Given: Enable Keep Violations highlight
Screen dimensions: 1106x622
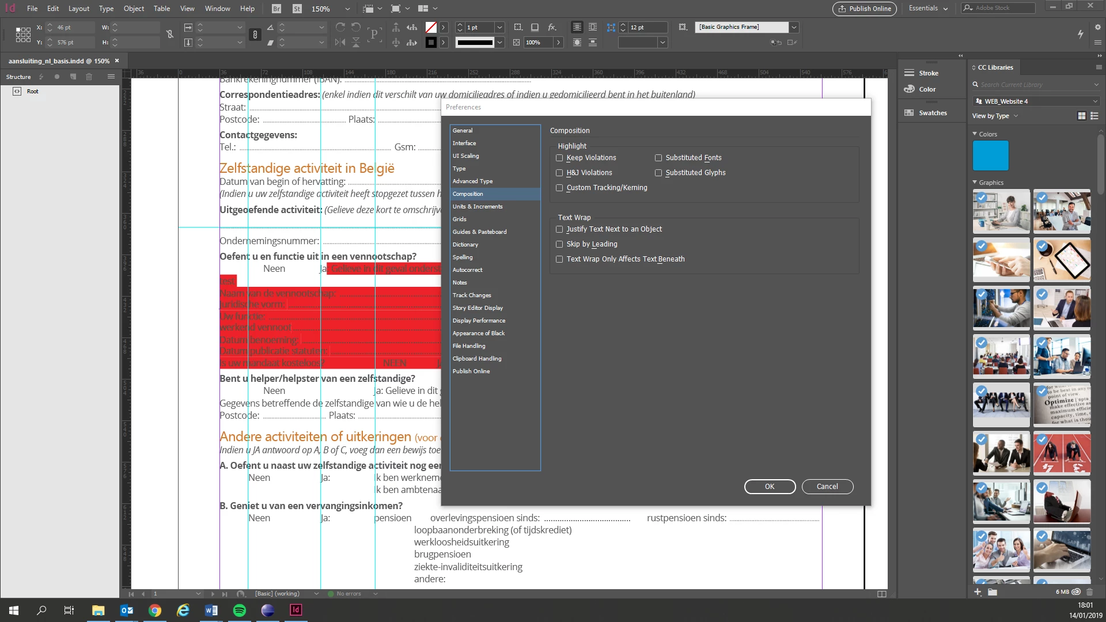Looking at the screenshot, I should [559, 158].
